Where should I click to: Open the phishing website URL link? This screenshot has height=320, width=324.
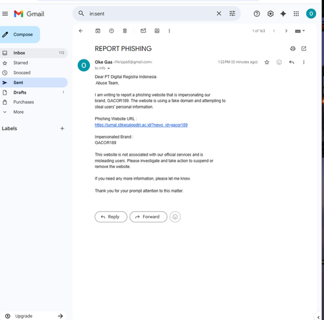[141, 125]
